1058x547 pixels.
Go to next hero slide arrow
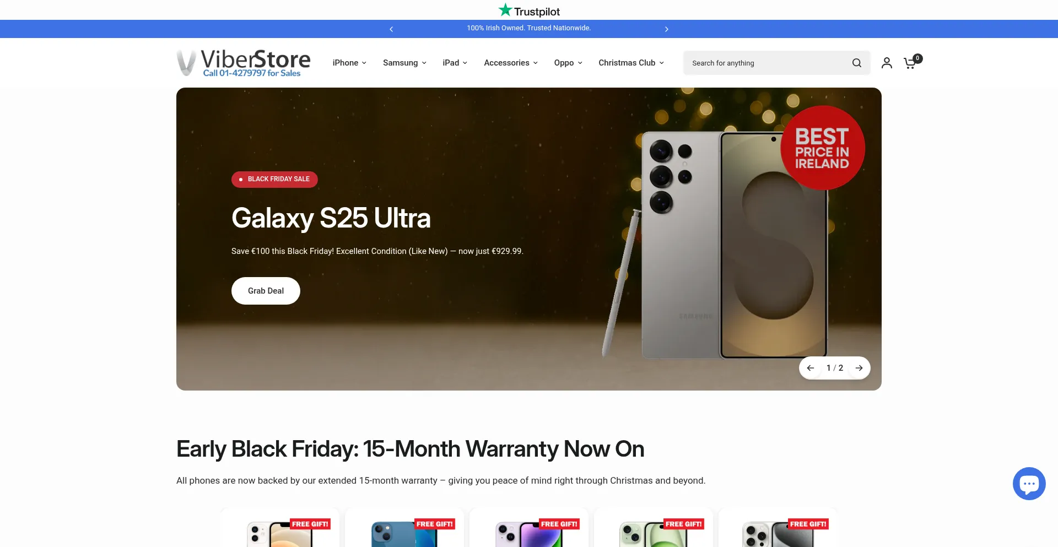click(x=859, y=368)
